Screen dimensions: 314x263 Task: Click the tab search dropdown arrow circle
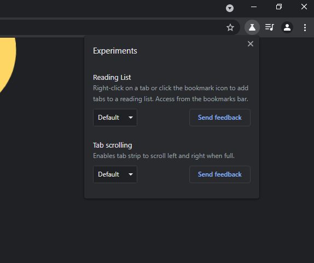pyautogui.click(x=230, y=8)
